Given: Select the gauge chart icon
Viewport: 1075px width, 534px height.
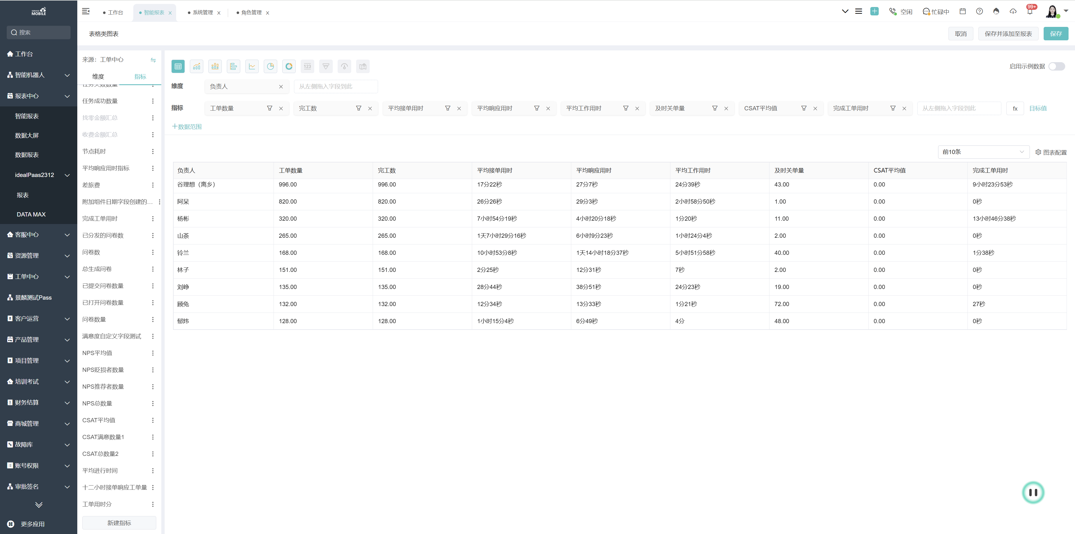Looking at the screenshot, I should [x=344, y=66].
